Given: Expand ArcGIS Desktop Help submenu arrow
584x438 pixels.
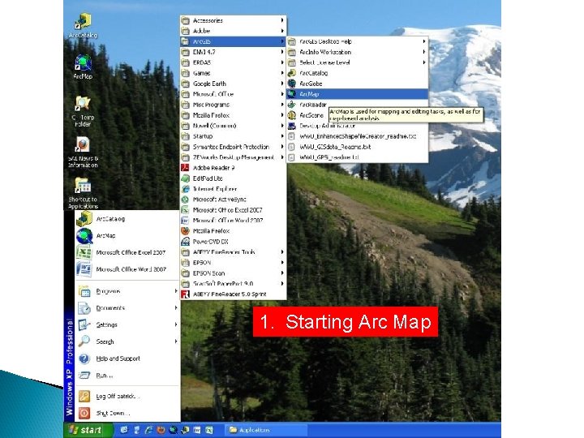Looking at the screenshot, I should click(x=424, y=41).
